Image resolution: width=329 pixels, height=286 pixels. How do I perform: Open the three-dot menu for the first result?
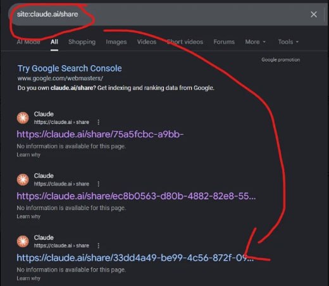coord(98,122)
